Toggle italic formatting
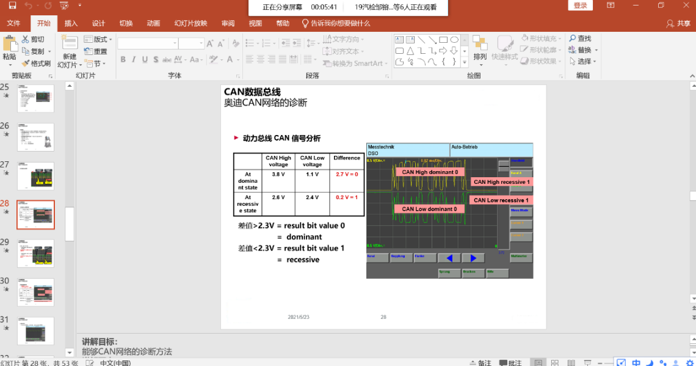696x366 pixels. pyautogui.click(x=134, y=60)
